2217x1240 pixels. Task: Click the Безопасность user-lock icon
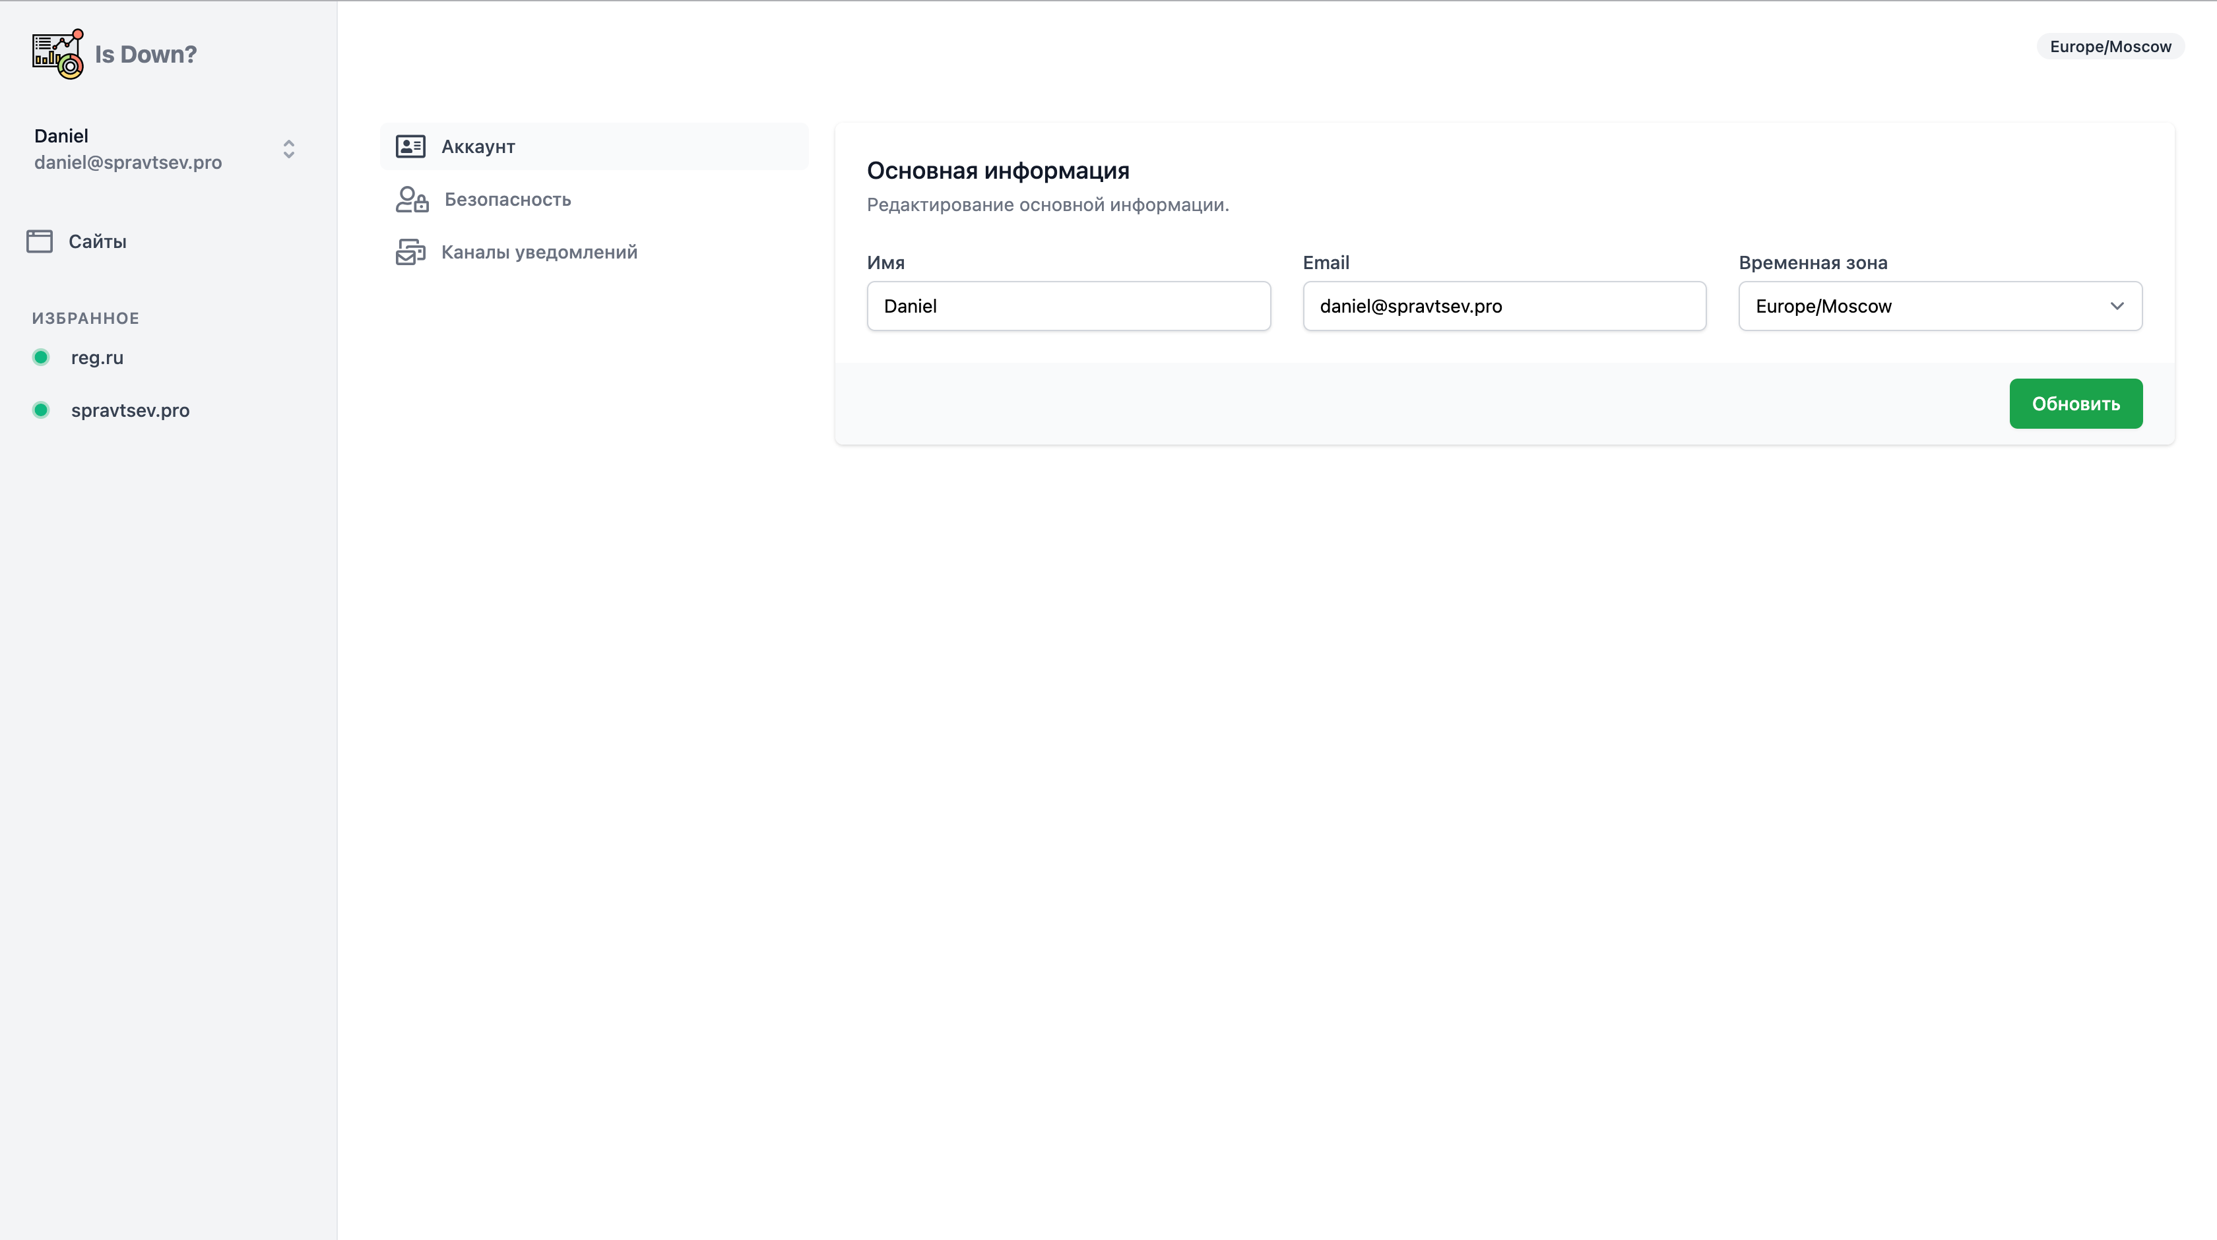[411, 200]
